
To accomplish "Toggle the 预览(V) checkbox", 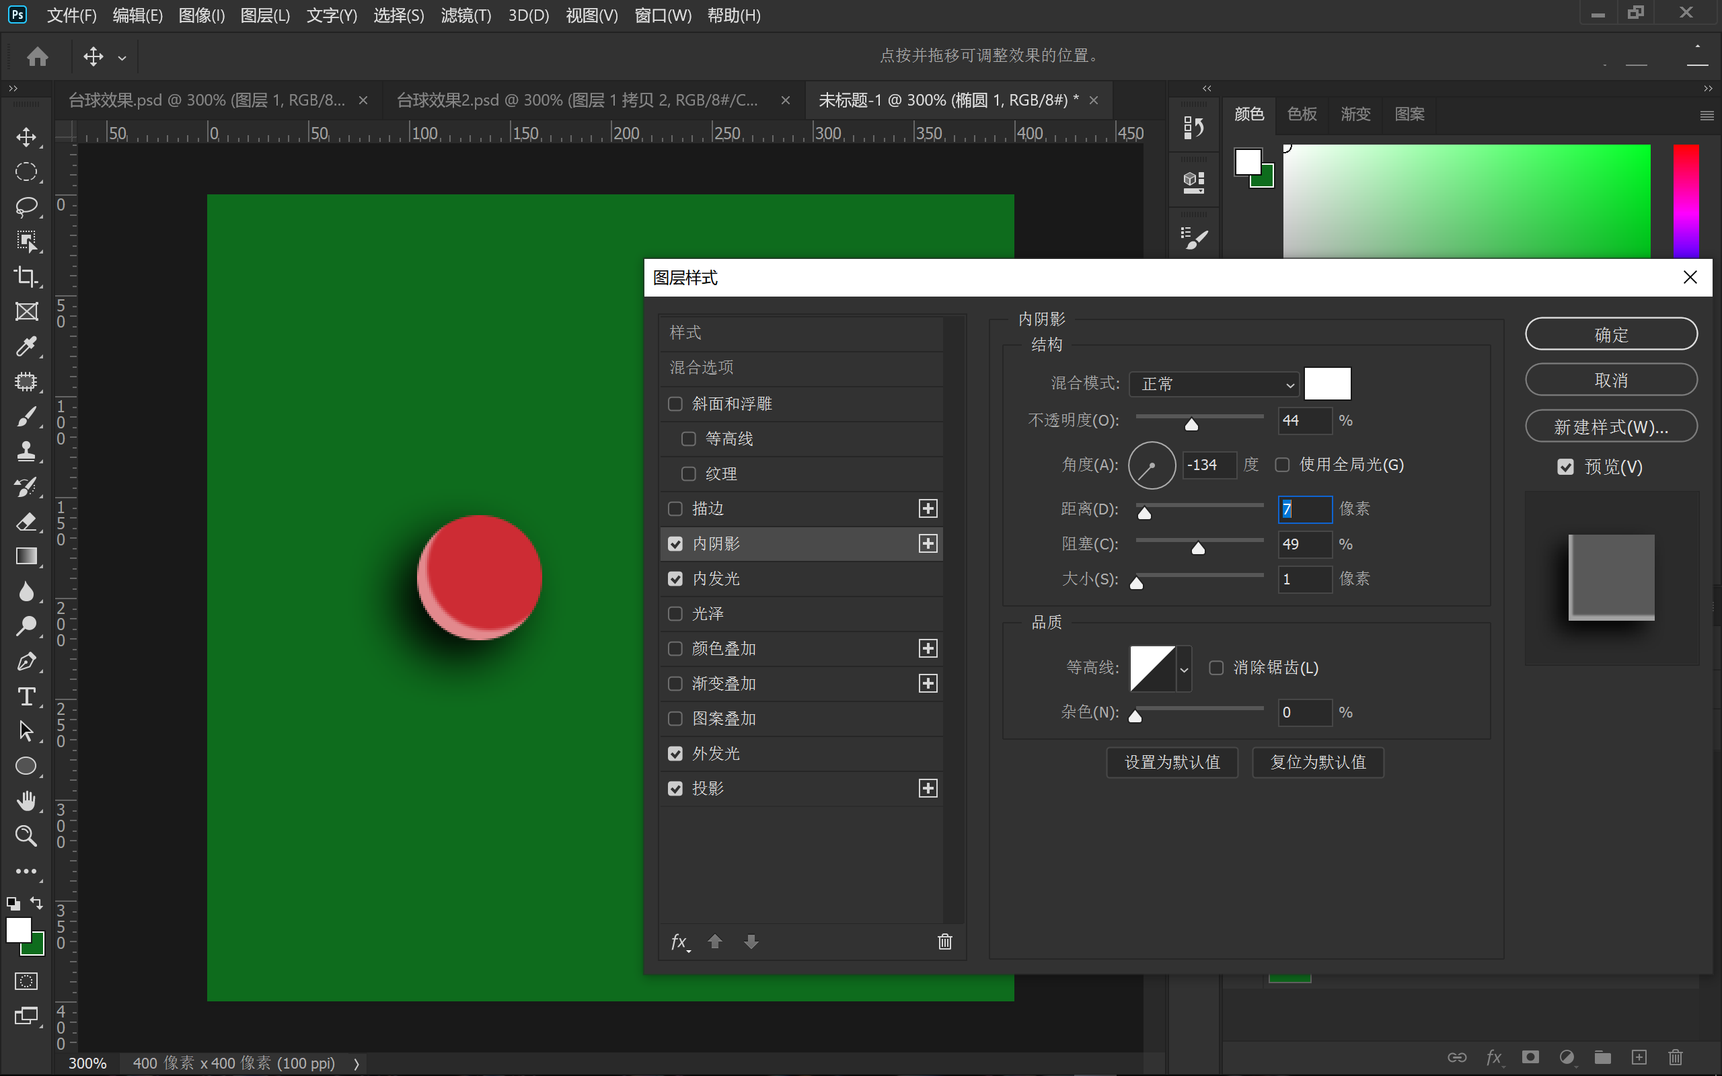I will tap(1565, 467).
